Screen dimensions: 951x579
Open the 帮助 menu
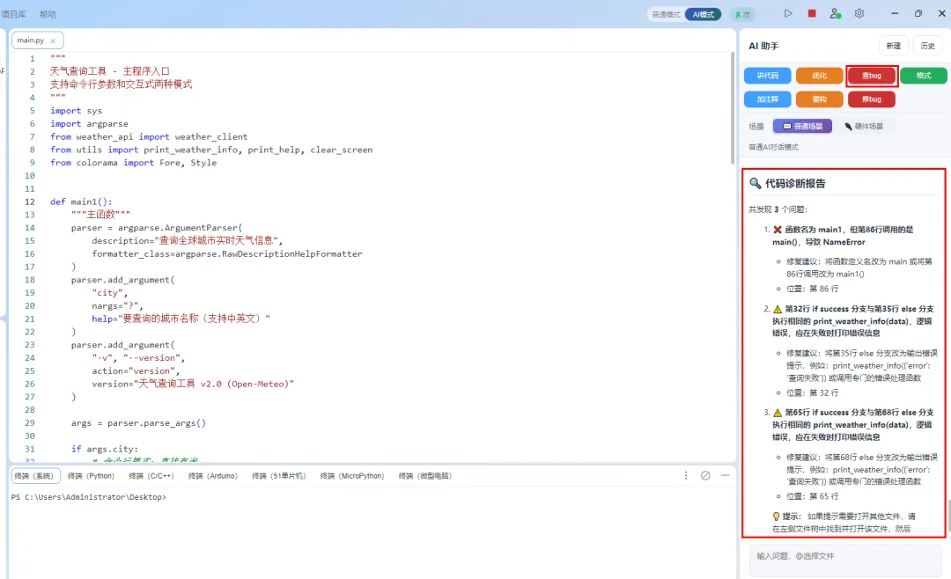[48, 14]
